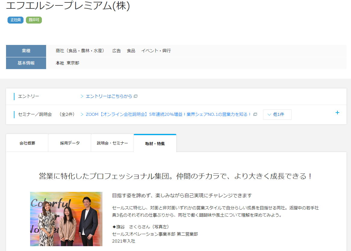The image size is (351, 251).
Task: Expand the 他1件 dropdown
Action: [277, 115]
